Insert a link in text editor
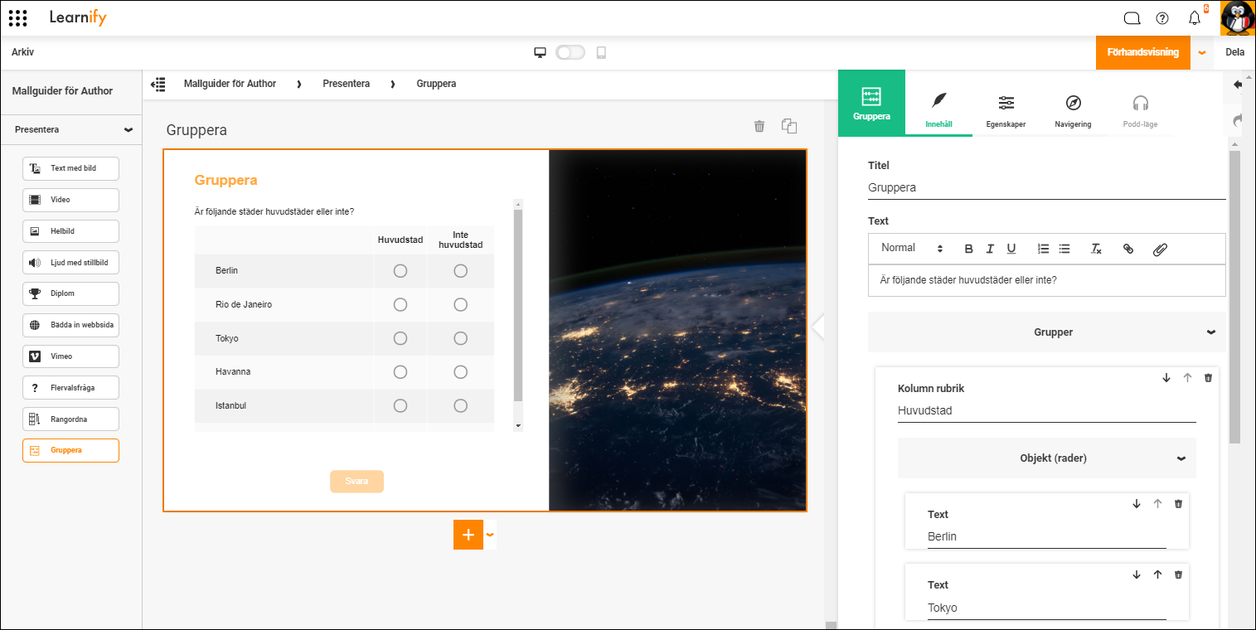 (1127, 249)
